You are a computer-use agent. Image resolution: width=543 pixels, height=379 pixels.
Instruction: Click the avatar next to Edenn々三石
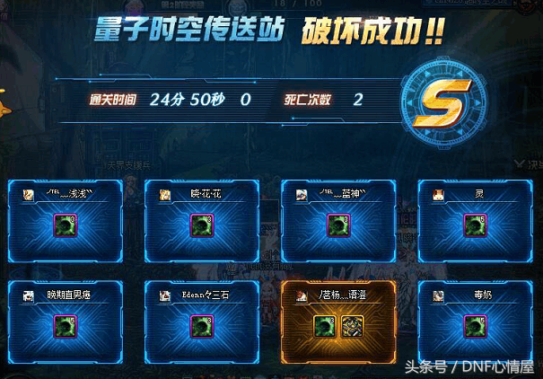tap(165, 296)
